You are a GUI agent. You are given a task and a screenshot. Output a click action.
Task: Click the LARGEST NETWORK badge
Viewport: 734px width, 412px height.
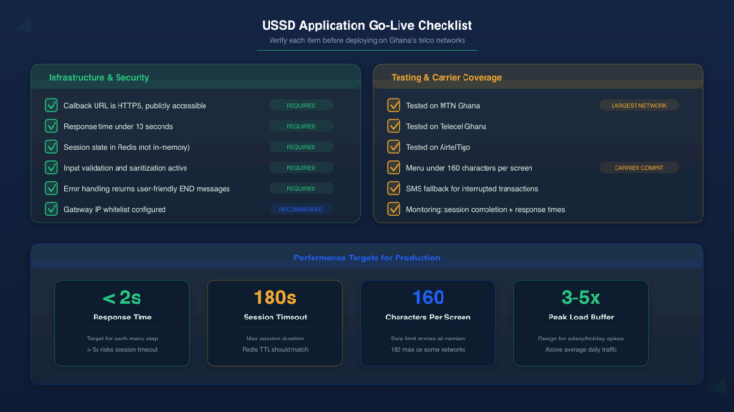639,106
